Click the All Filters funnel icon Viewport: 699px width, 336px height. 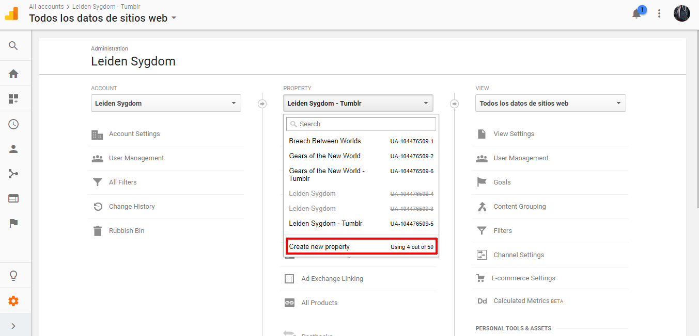point(97,182)
